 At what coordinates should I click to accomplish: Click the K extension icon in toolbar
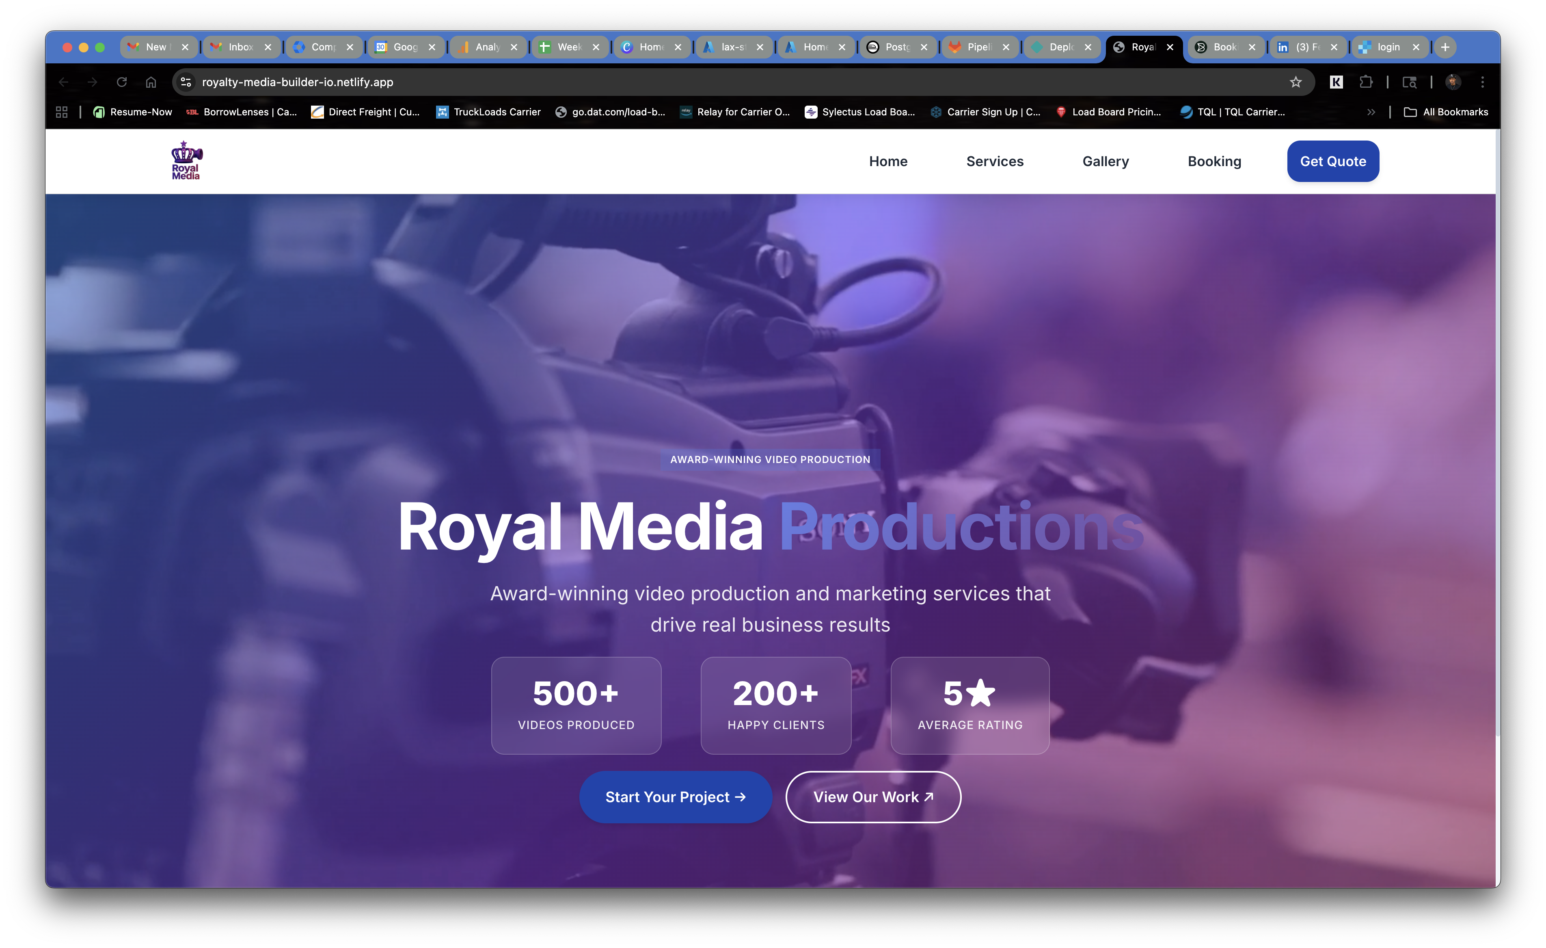click(1336, 82)
